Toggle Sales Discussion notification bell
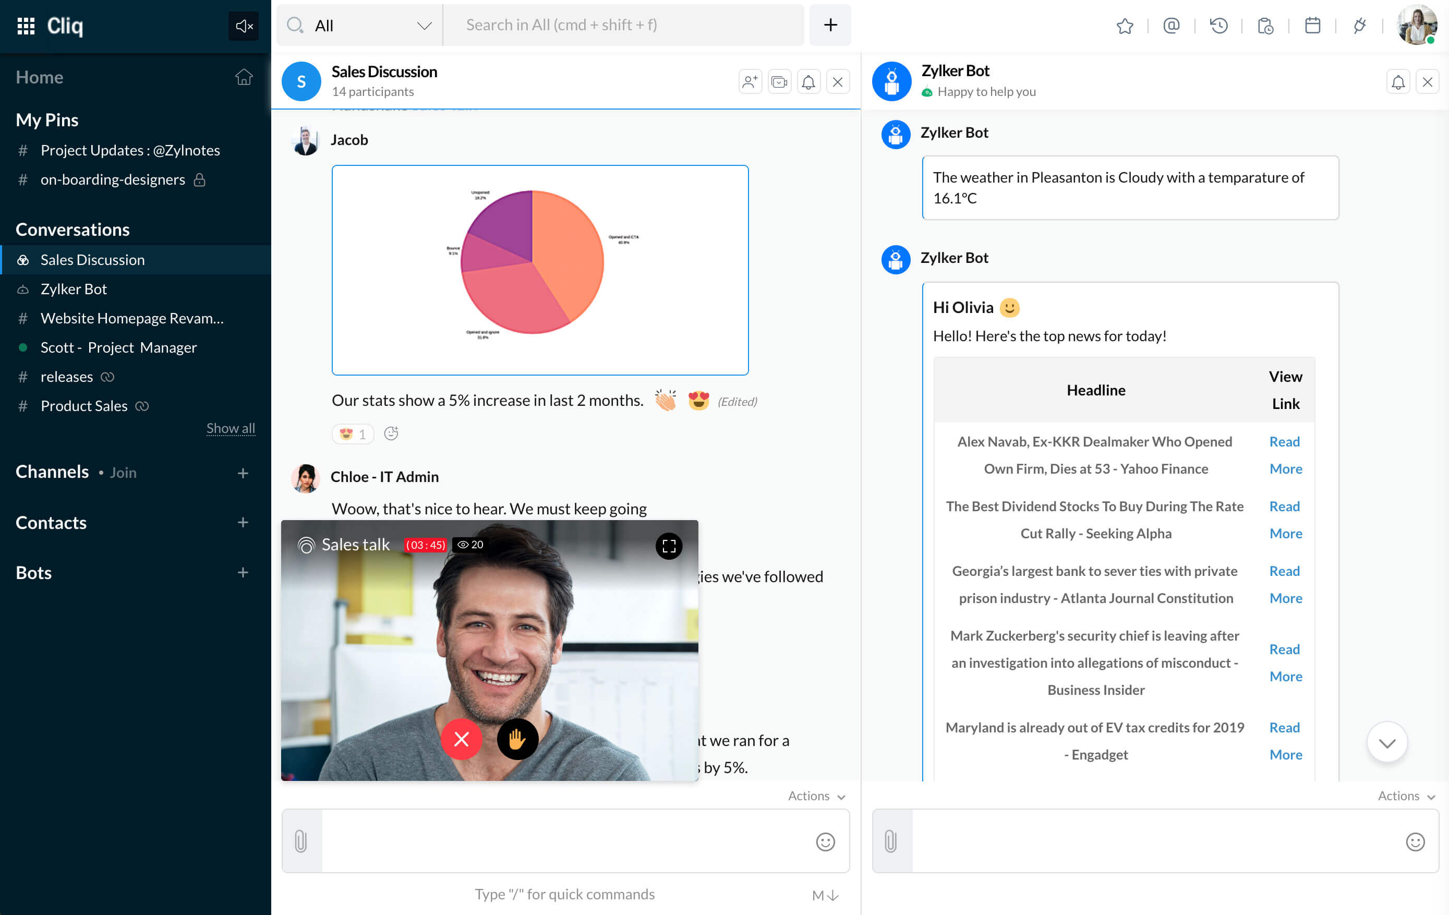 808,82
